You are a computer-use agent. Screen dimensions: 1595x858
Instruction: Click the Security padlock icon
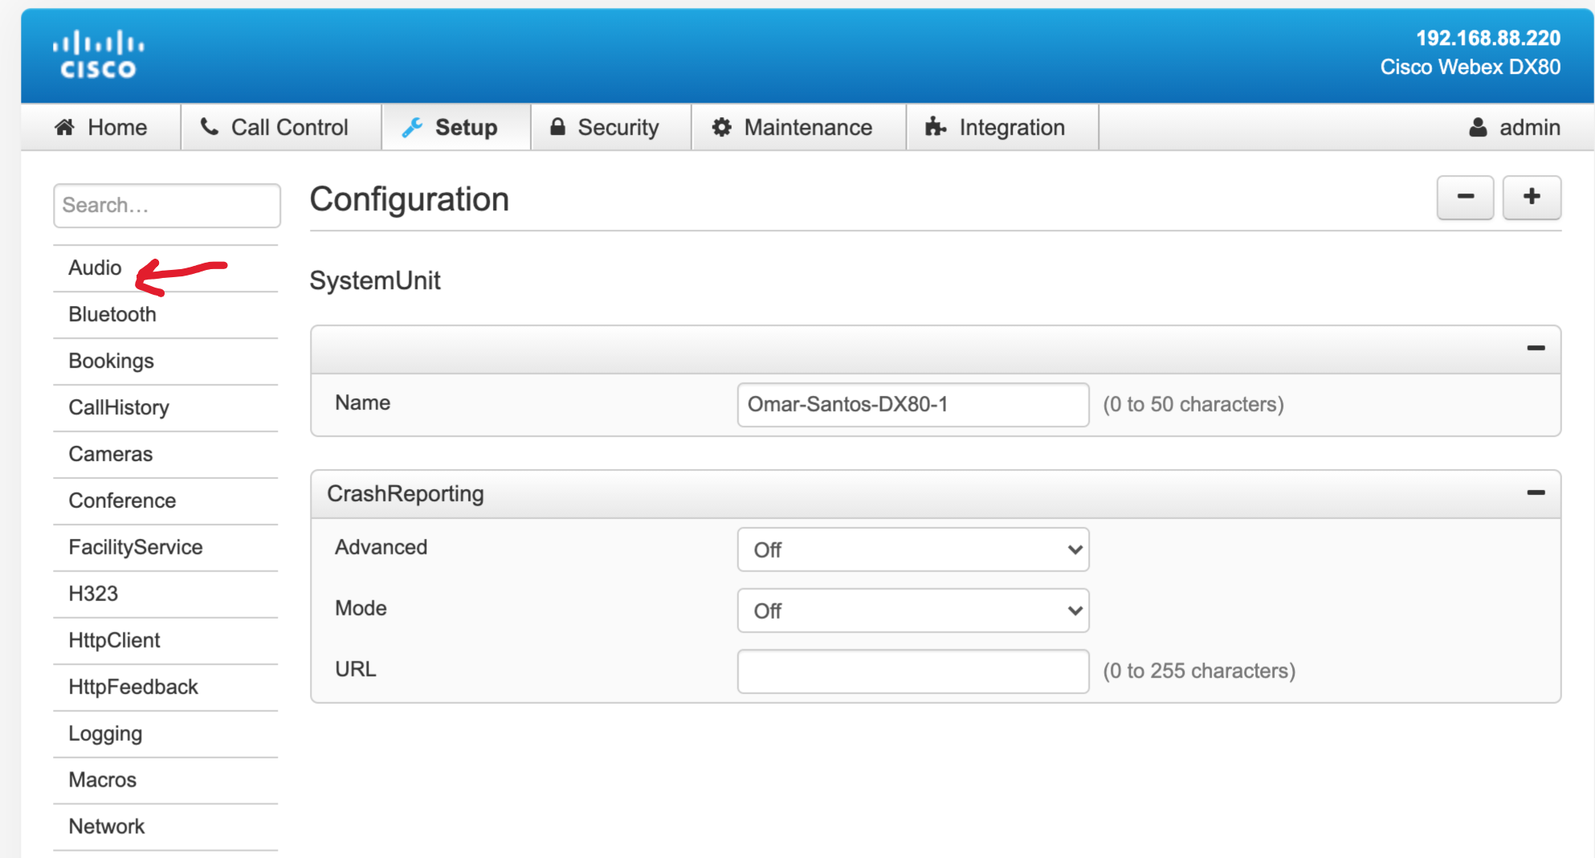click(x=557, y=127)
